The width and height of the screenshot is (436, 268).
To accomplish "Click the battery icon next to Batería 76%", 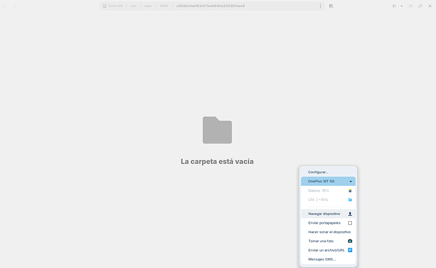I will [350, 190].
